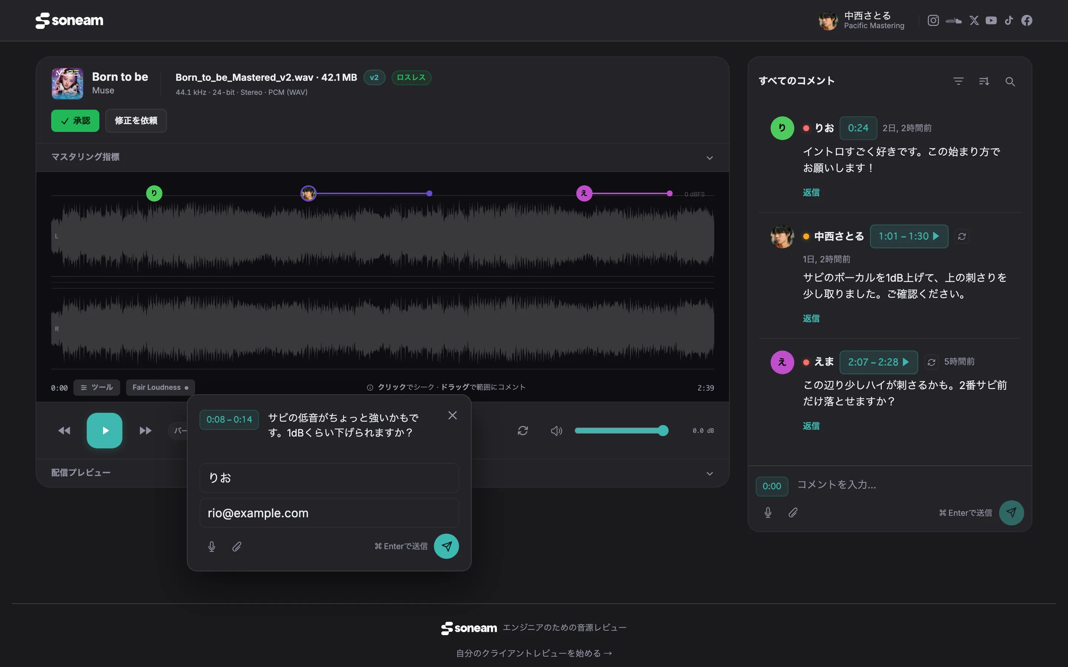Screen dimensions: 1068x667
Task: Open the ツール menu
Action: tap(97, 387)
